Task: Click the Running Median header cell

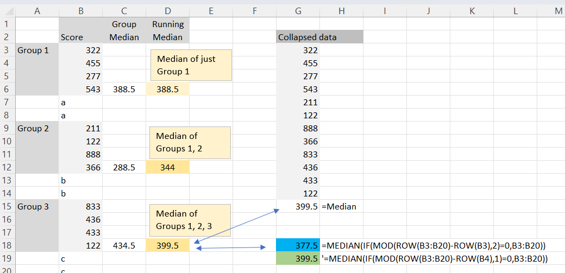Action: coord(167,30)
